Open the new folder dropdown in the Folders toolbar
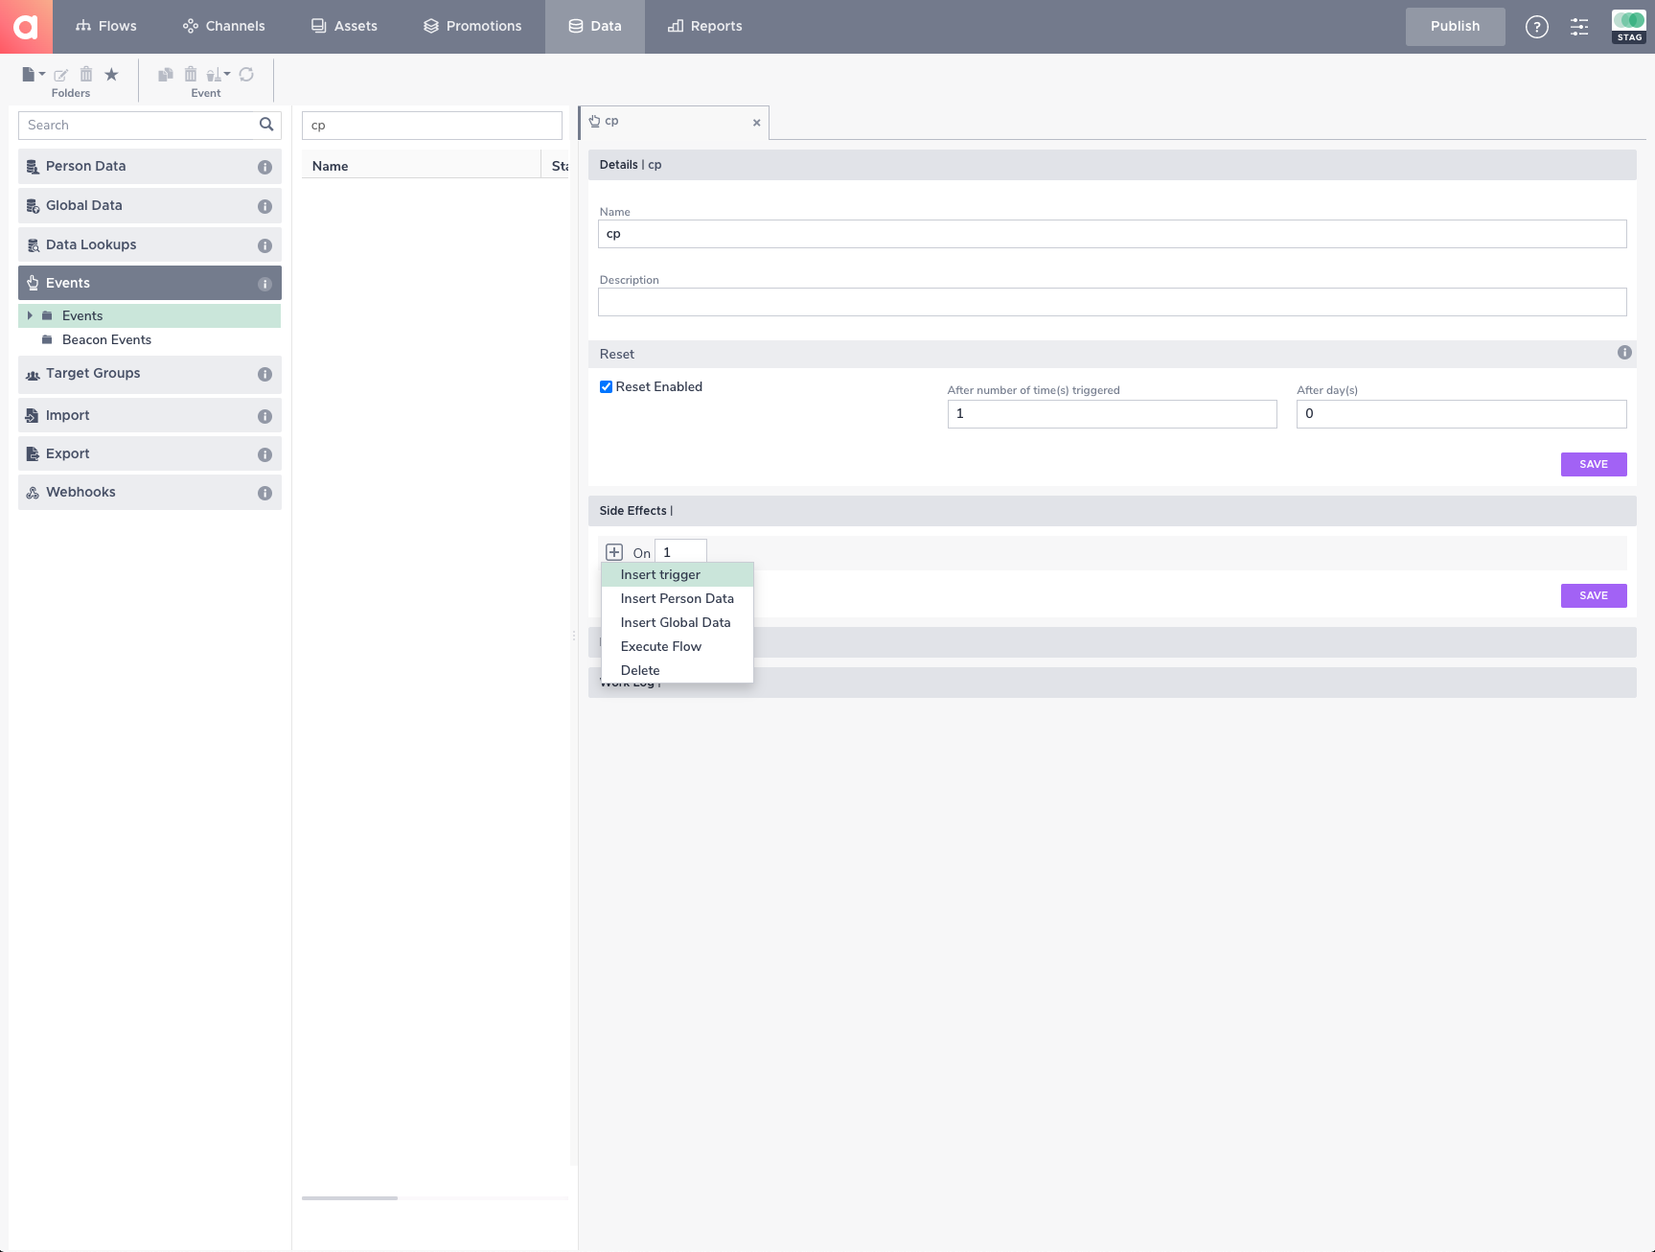The height and width of the screenshot is (1252, 1655). pos(34,75)
